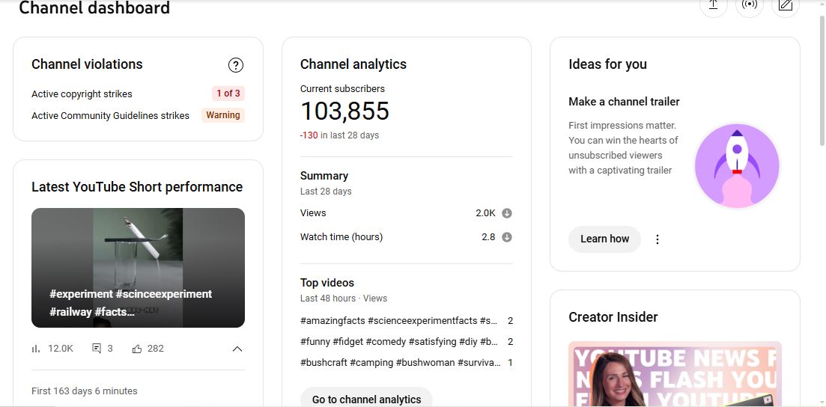Open the three-dot menu beside Learn how

pos(658,239)
